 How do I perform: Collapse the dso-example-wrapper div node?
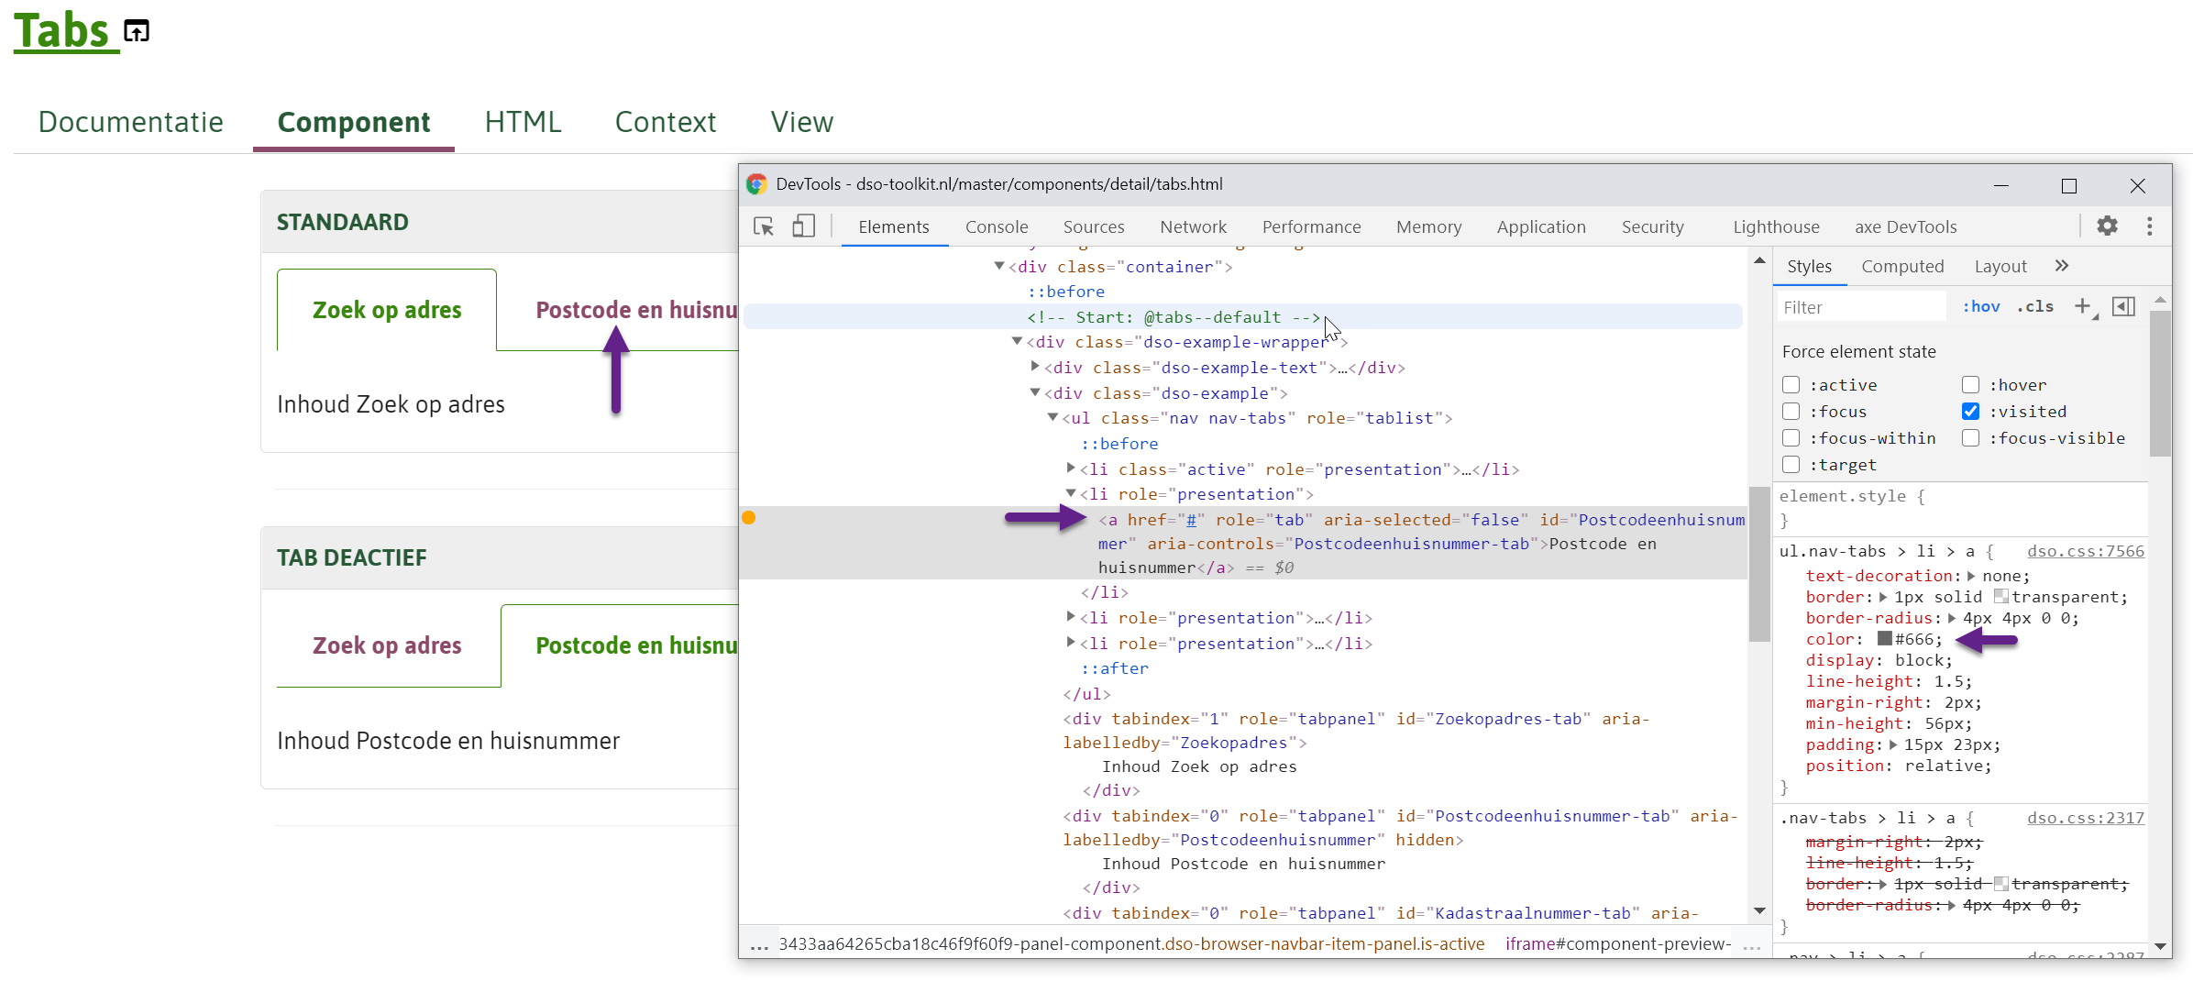point(1017,341)
